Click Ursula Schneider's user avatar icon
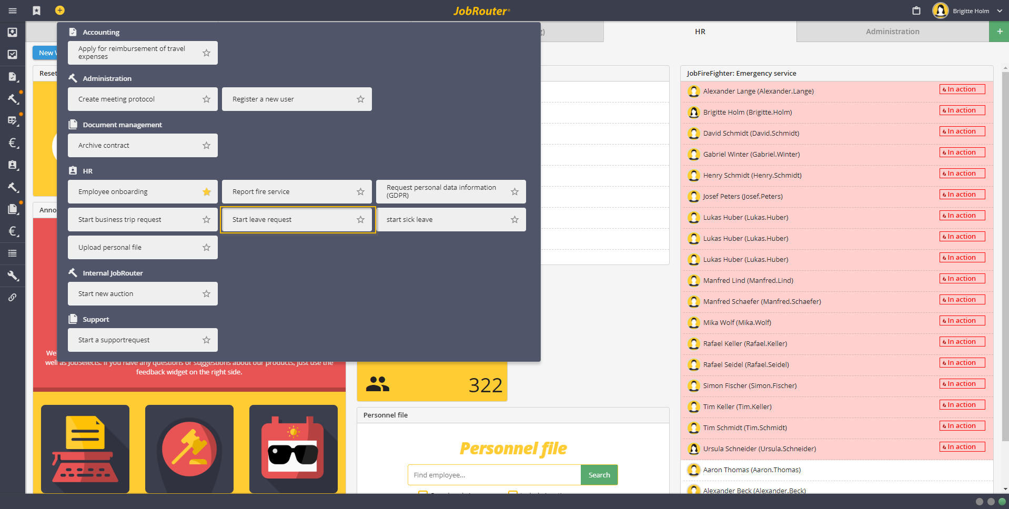Image resolution: width=1009 pixels, height=509 pixels. 694,449
